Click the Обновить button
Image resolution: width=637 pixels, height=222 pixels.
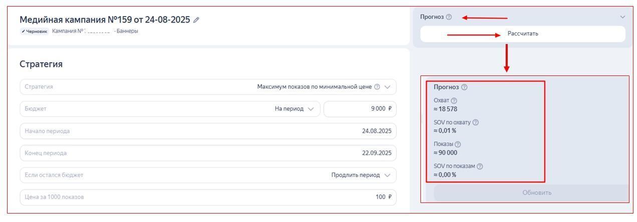tap(536, 193)
